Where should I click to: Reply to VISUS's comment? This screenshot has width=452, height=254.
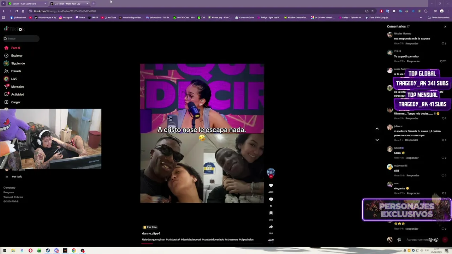[413, 61]
